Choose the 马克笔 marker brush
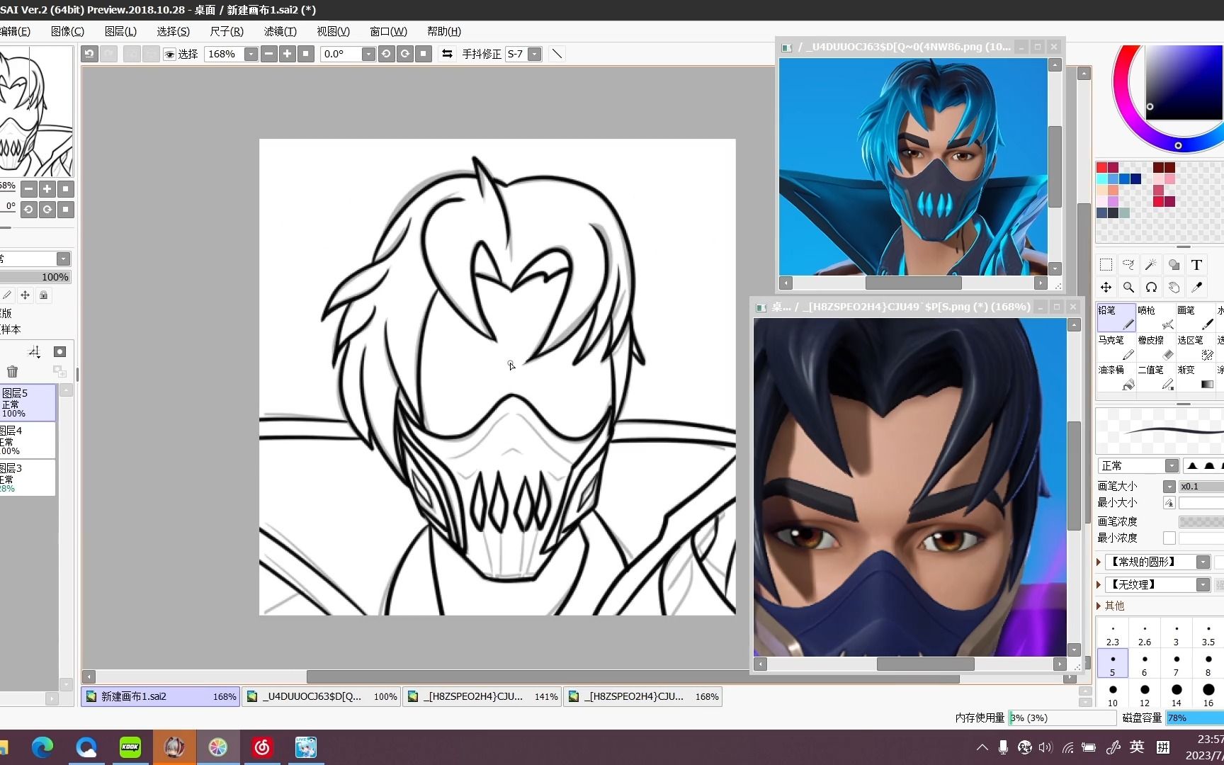The height and width of the screenshot is (765, 1224). [1116, 348]
